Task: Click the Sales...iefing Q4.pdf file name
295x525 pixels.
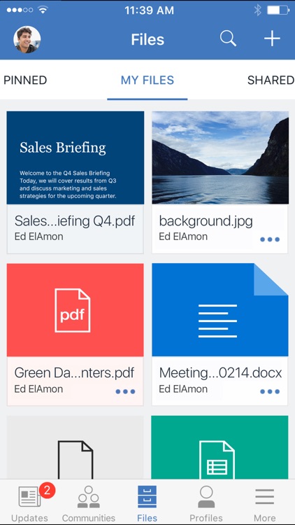Action: [x=75, y=221]
